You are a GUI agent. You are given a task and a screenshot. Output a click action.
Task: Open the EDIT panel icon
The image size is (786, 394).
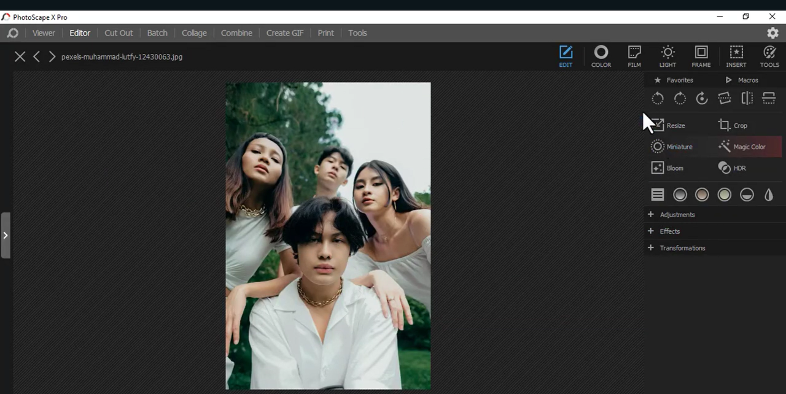point(566,56)
